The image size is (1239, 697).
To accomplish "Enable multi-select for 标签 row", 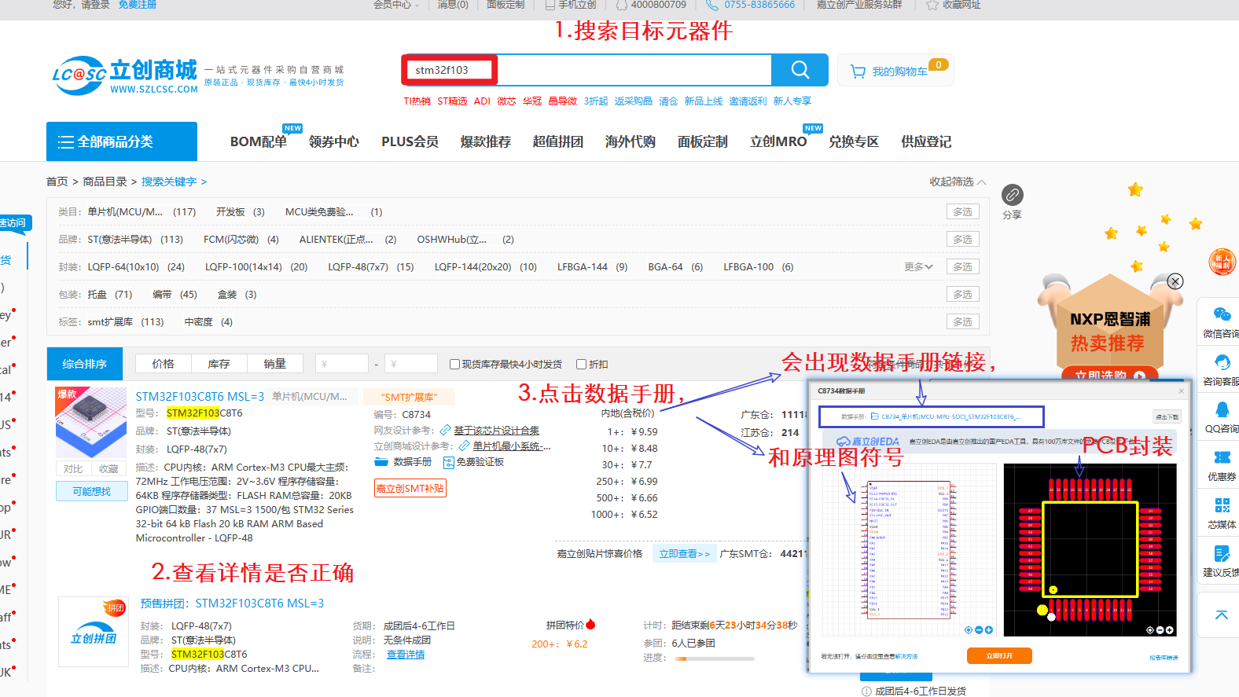I will [963, 322].
